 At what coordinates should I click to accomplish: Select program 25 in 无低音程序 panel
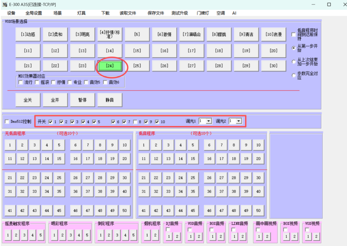click(59, 178)
